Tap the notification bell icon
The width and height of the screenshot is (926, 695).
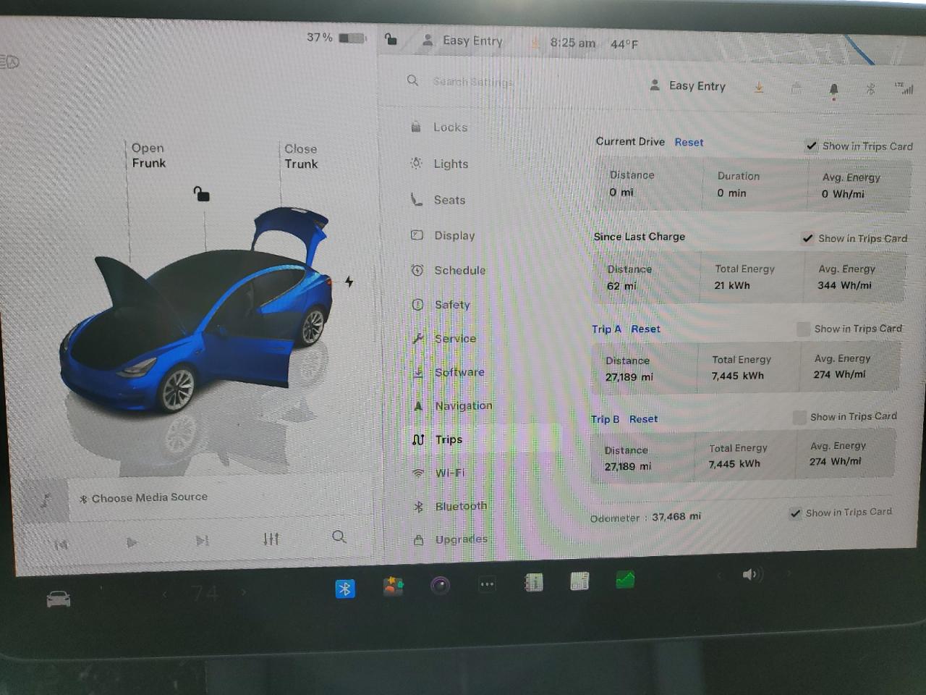(833, 90)
